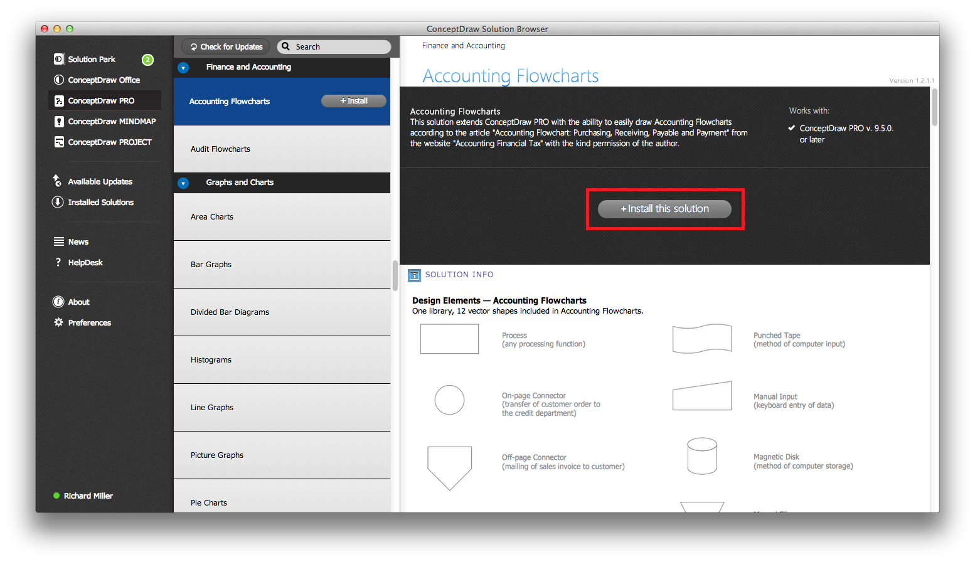Screen dimensions: 975x562
Task: Open HelpDesk
Action: 85,262
